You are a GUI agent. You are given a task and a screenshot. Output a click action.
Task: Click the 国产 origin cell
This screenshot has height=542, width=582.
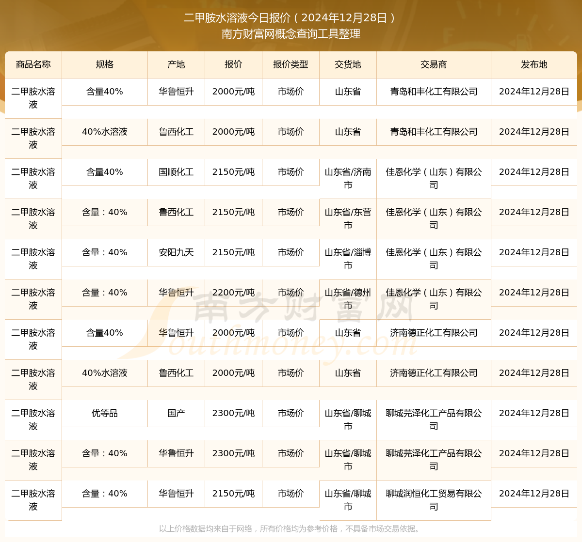(x=176, y=413)
